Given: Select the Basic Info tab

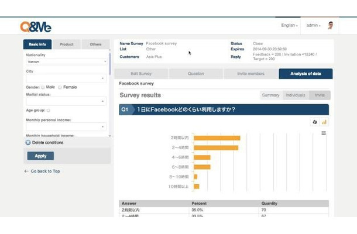Looking at the screenshot, I should [x=37, y=44].
